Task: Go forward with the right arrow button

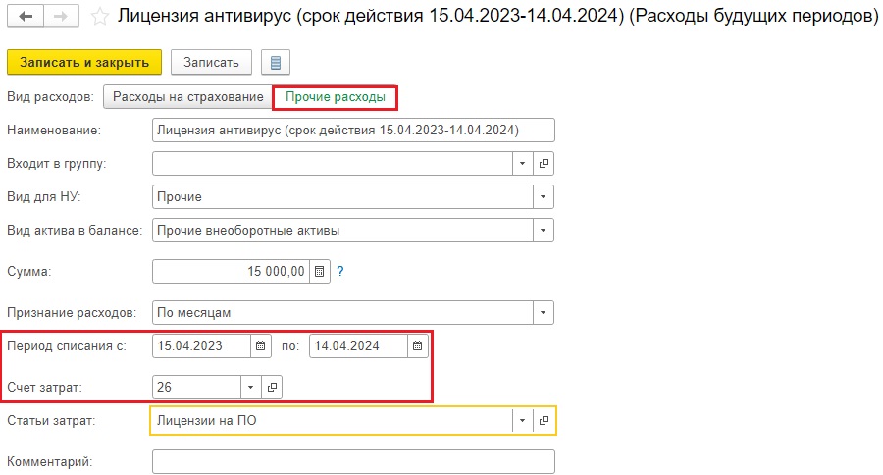Action: pyautogui.click(x=61, y=17)
